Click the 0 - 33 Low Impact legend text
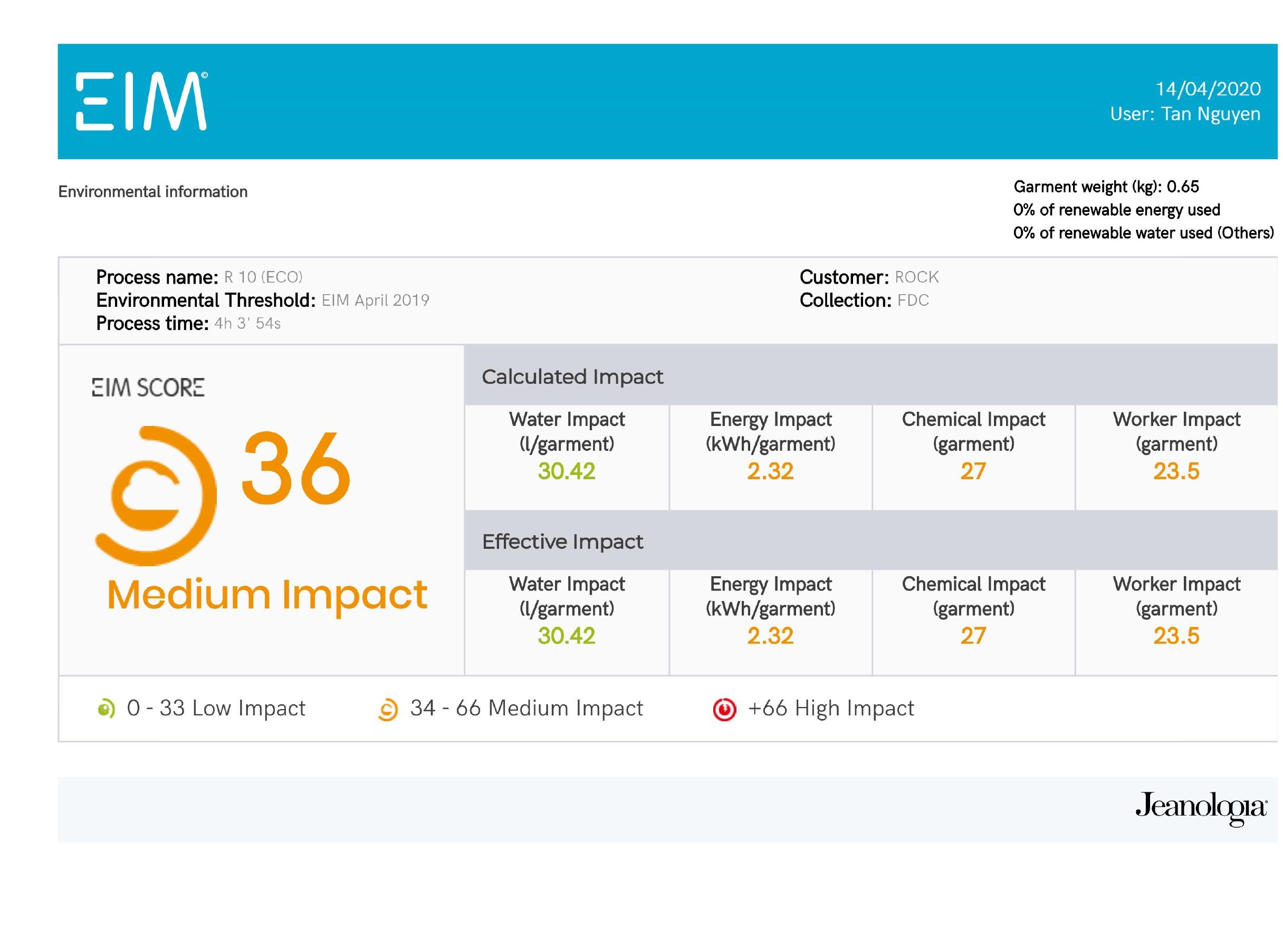The image size is (1283, 950). click(216, 709)
